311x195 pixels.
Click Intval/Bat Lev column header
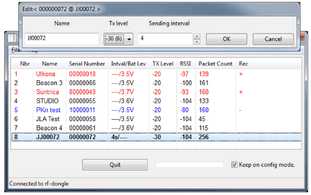click(129, 64)
